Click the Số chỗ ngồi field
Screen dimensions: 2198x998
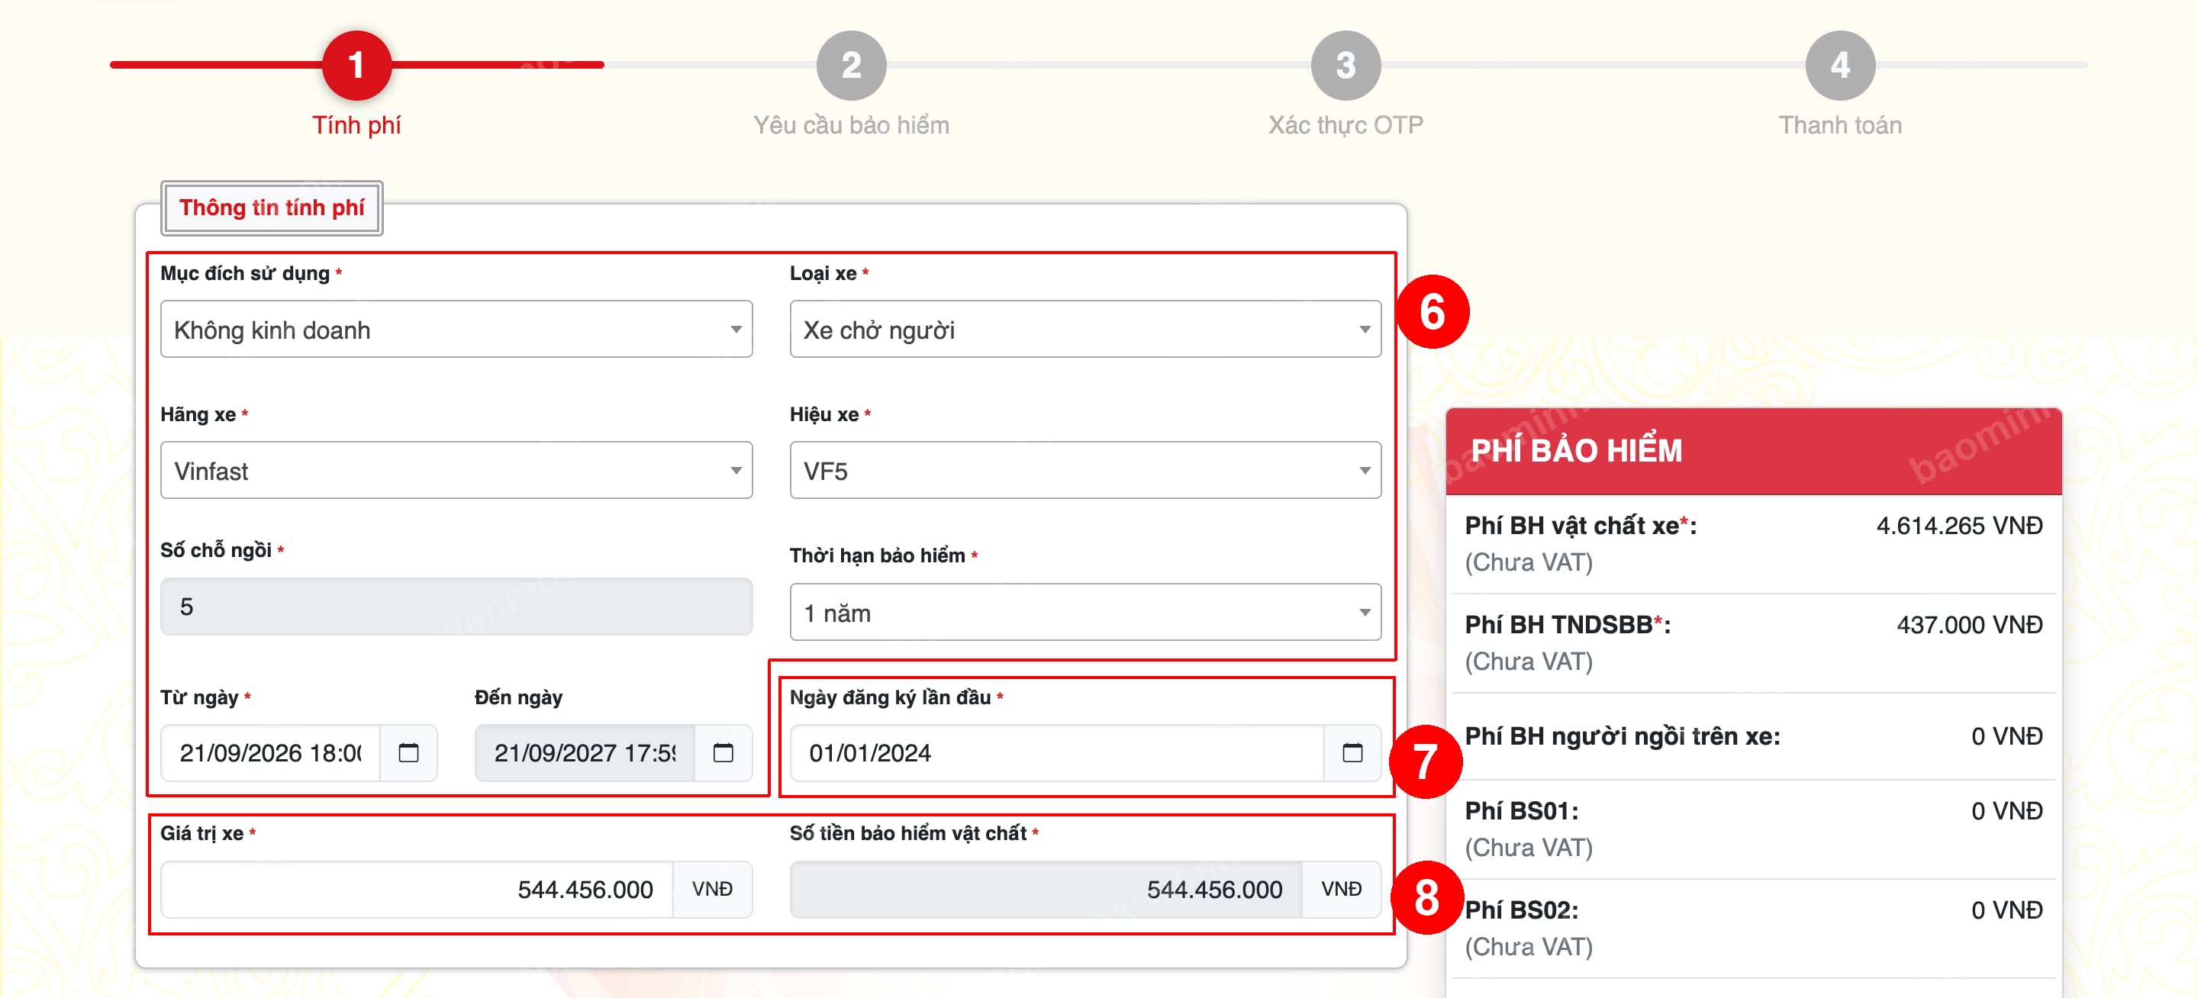pos(456,607)
